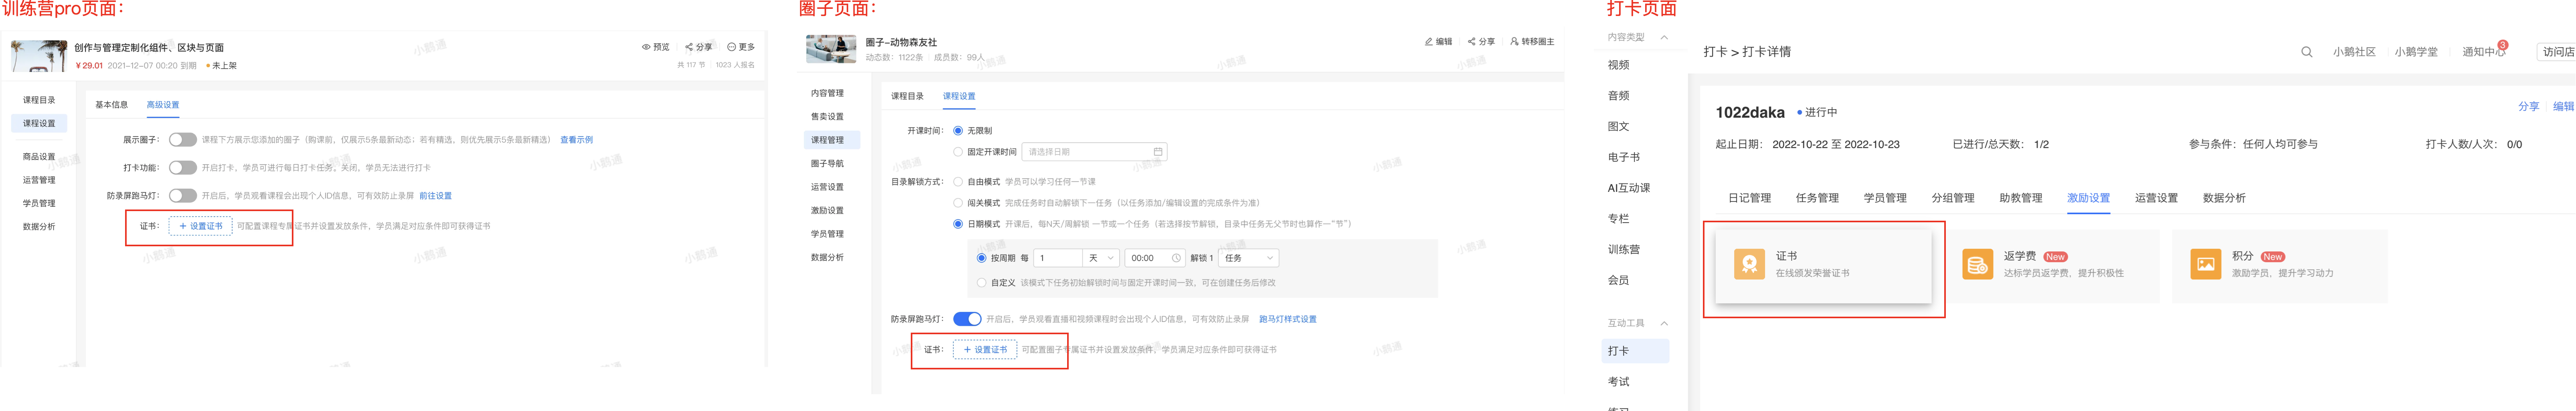Click the calendar icon in the date field
The height and width of the screenshot is (411, 2576).
1158,152
